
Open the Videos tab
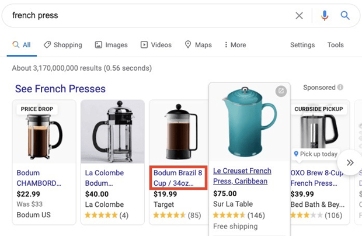(156, 45)
